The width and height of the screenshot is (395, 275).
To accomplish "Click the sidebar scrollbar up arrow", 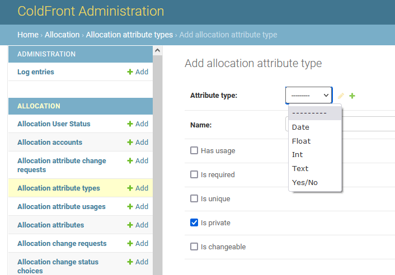I will coord(157,50).
